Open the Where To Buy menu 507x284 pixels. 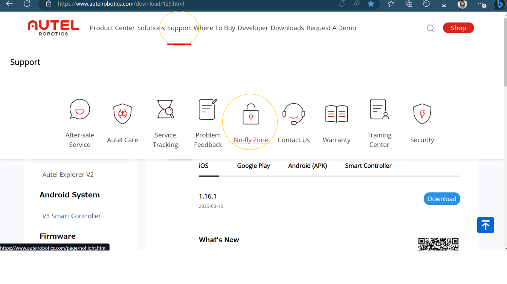point(214,28)
